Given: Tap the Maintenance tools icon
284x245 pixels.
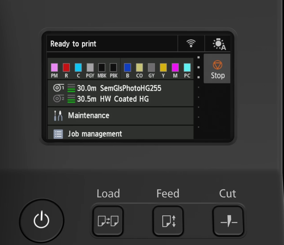Looking at the screenshot, I should point(58,116).
